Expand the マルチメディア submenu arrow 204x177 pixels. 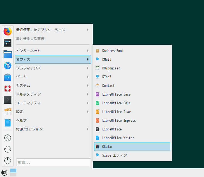tap(88, 94)
